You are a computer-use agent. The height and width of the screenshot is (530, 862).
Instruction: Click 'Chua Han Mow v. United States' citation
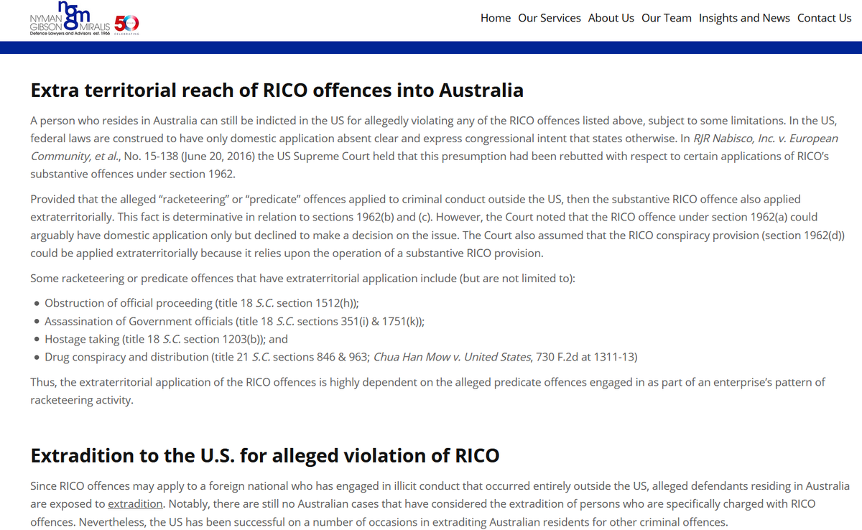click(453, 357)
